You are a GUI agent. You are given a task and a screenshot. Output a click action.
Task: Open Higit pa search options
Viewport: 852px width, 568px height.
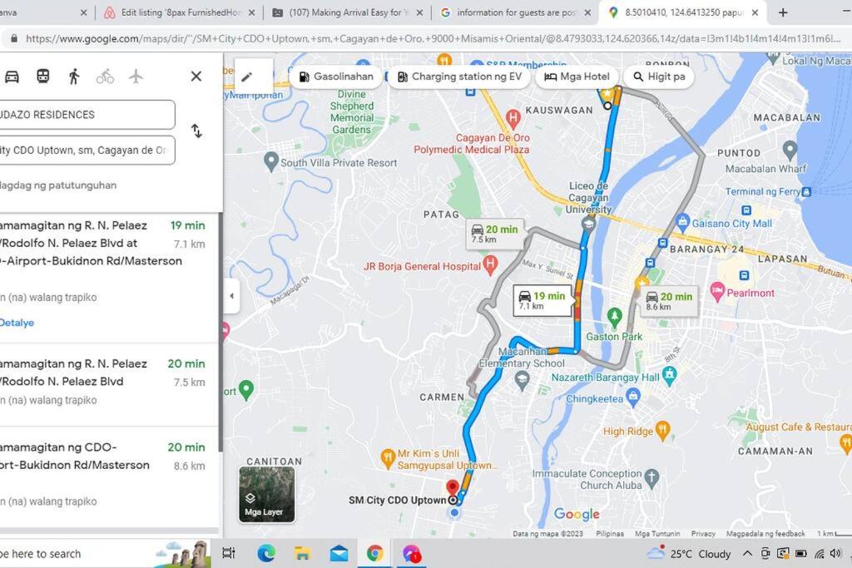coord(659,77)
